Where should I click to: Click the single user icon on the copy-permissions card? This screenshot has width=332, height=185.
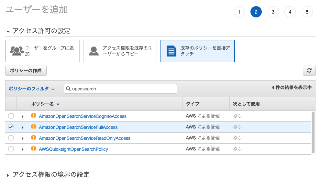(94, 51)
